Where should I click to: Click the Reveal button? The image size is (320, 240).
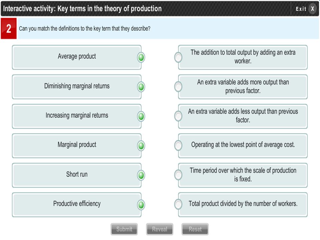tap(160, 229)
